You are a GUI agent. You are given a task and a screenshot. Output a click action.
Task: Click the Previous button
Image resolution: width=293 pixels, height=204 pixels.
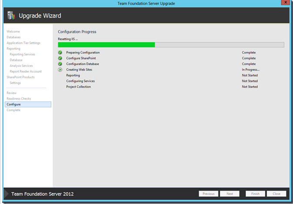[x=209, y=194]
